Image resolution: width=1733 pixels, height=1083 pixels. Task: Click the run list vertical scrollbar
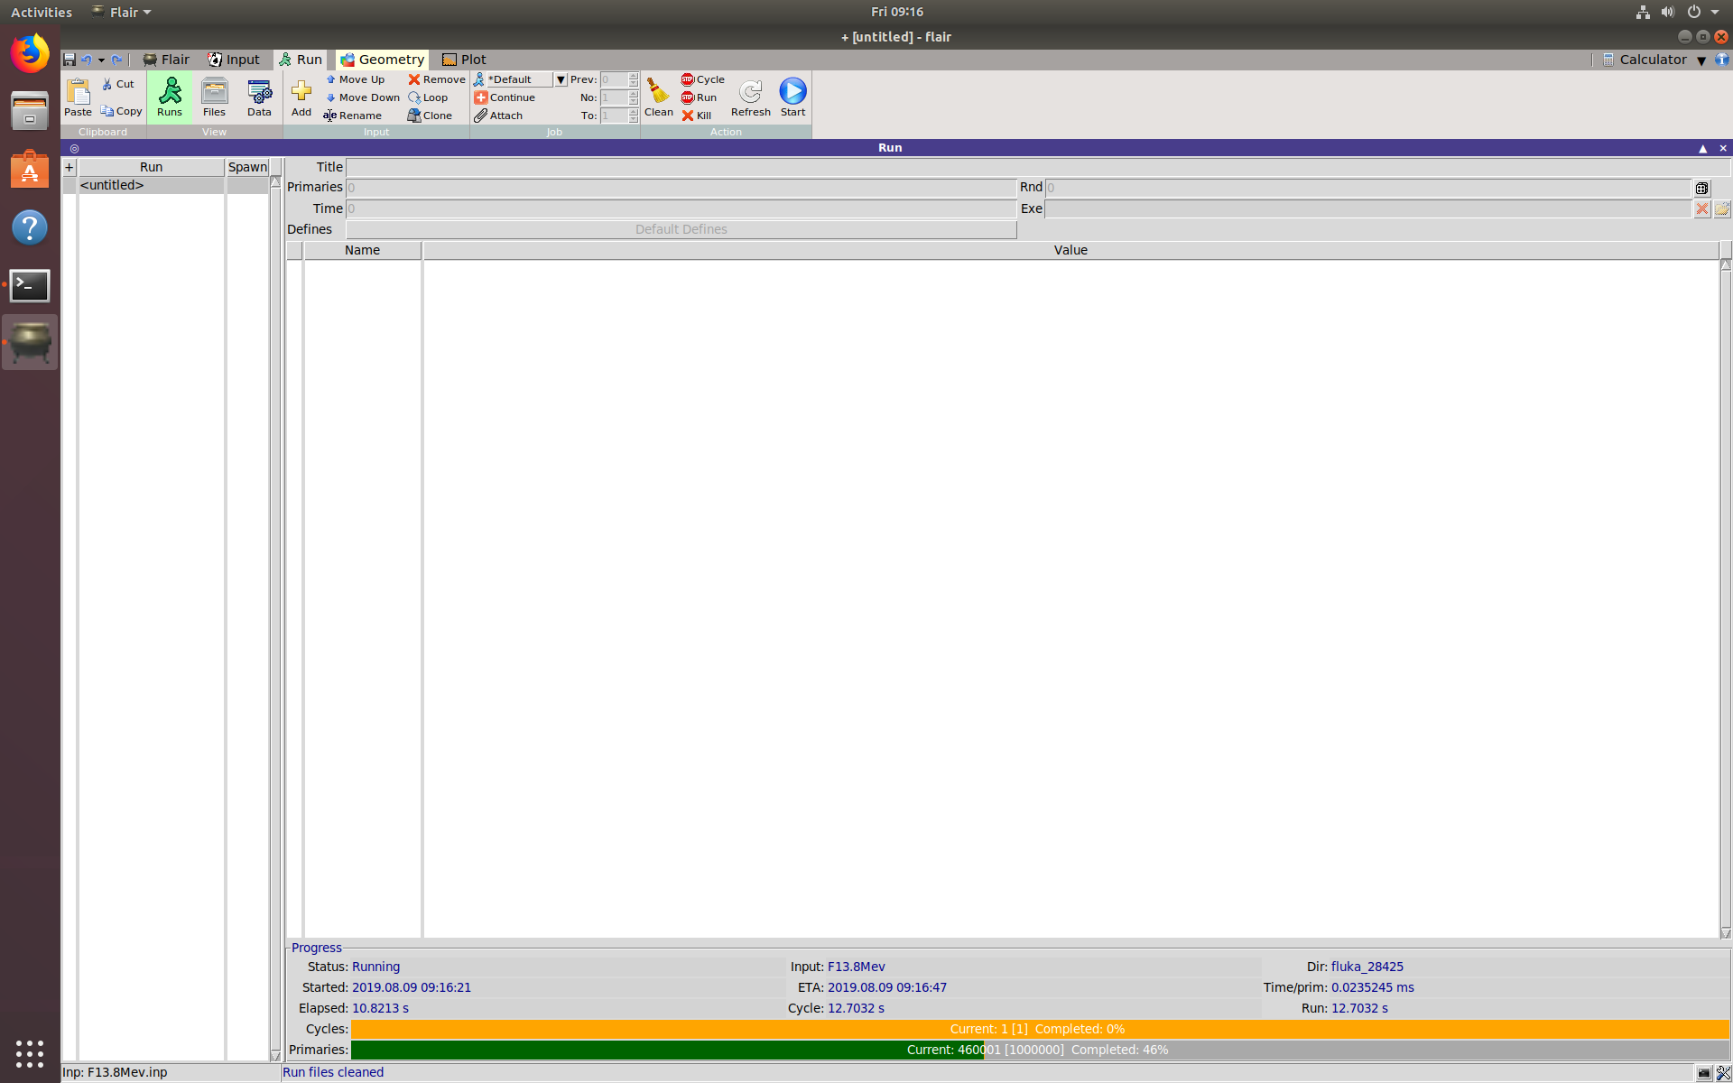click(275, 618)
